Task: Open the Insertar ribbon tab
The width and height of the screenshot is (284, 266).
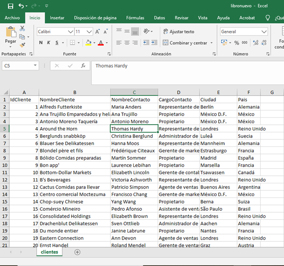Action: [x=57, y=18]
